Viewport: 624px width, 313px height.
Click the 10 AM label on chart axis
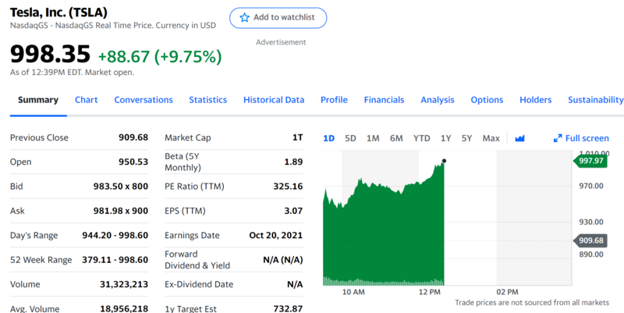pos(353,292)
